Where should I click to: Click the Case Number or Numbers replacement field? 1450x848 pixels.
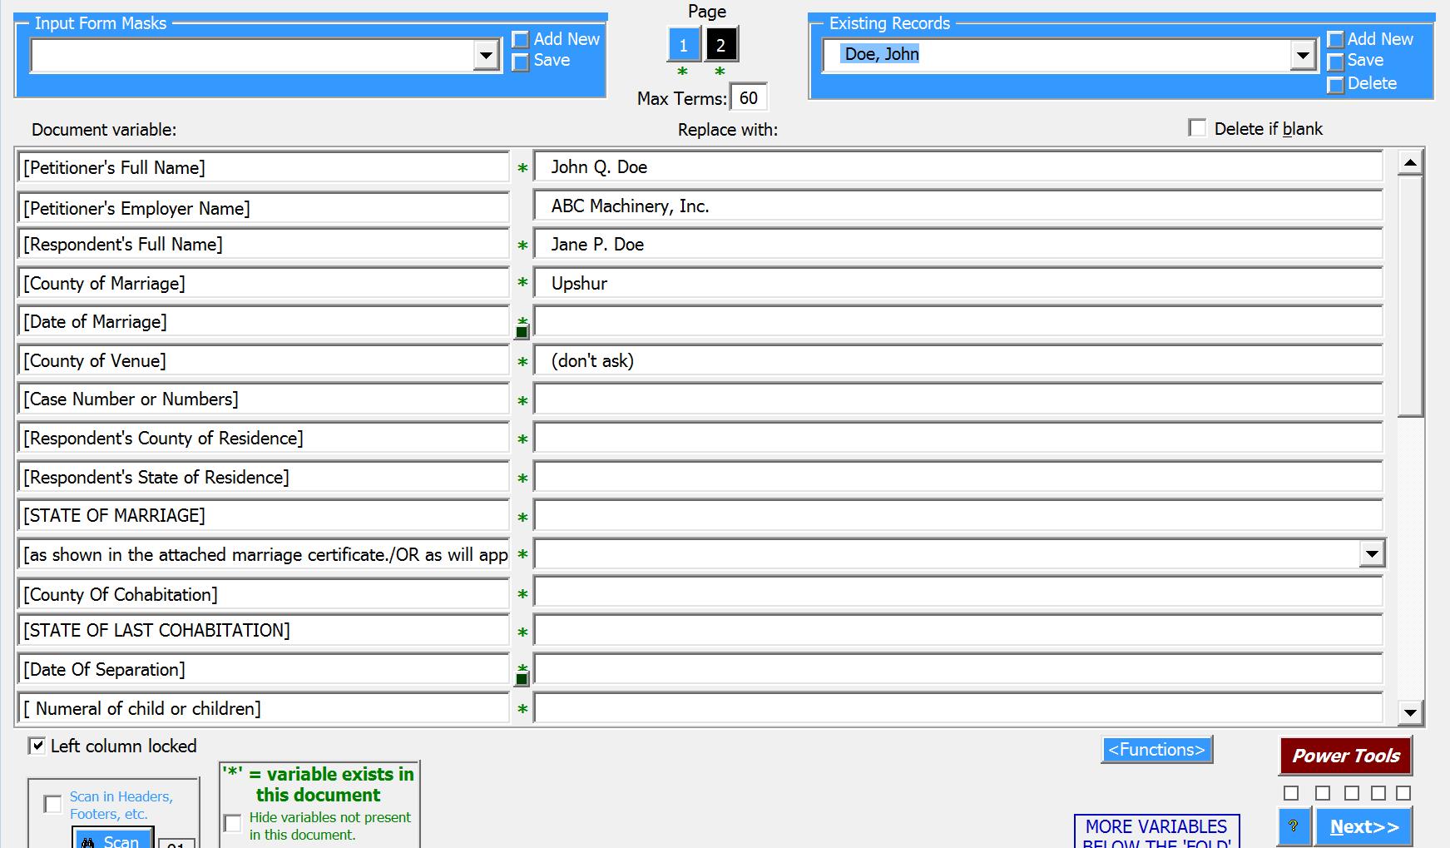pyautogui.click(x=958, y=399)
